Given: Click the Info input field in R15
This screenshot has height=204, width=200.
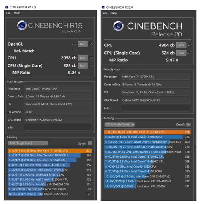Looking at the screenshot, I should [x=58, y=127].
